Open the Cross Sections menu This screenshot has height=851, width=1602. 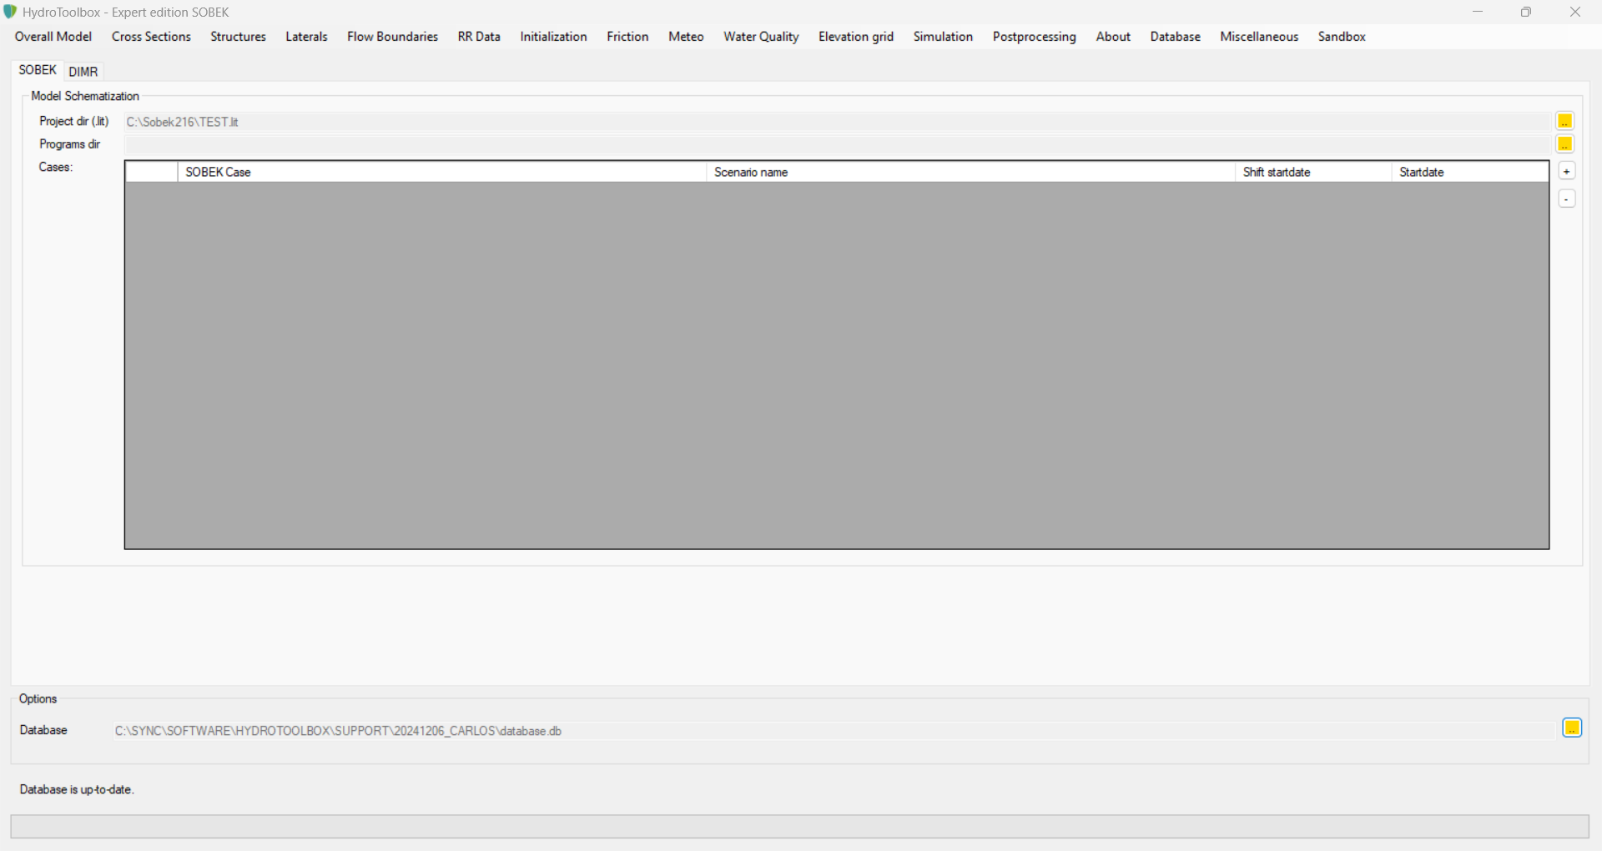click(x=151, y=37)
